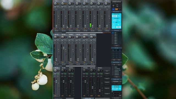Click the Mute FX button

(107, 88)
